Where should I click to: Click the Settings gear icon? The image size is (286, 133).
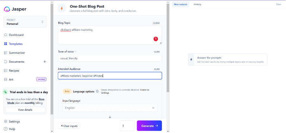pos(5,122)
